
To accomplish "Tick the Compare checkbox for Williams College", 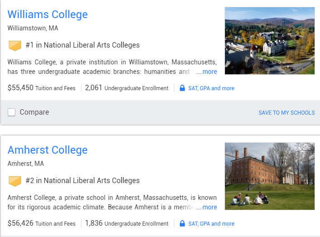I will pos(12,112).
